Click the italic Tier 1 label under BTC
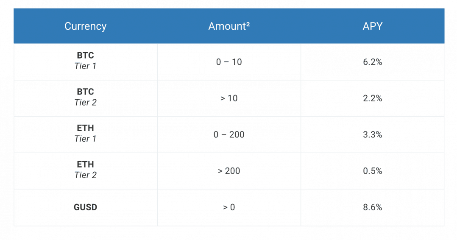The height and width of the screenshot is (240, 457). [85, 66]
